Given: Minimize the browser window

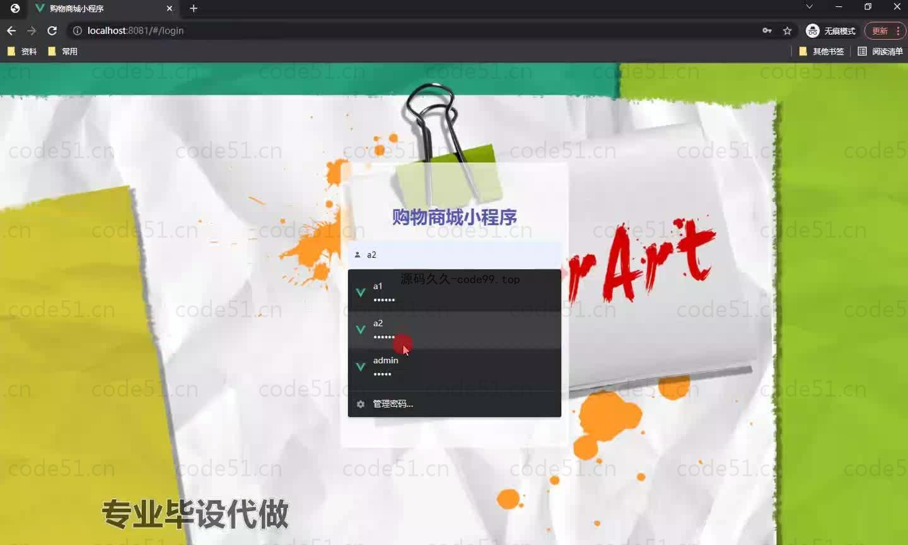Looking at the screenshot, I should (839, 7).
